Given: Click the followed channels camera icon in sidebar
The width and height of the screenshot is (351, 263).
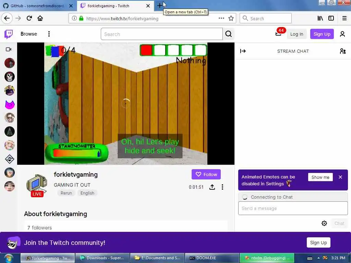Looking at the screenshot, I should coord(9,49).
